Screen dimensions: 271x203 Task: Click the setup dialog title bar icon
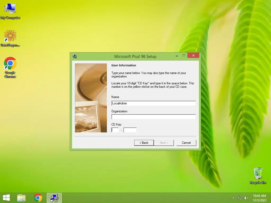click(x=75, y=56)
